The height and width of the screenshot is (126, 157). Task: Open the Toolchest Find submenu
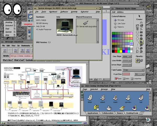(10, 29)
